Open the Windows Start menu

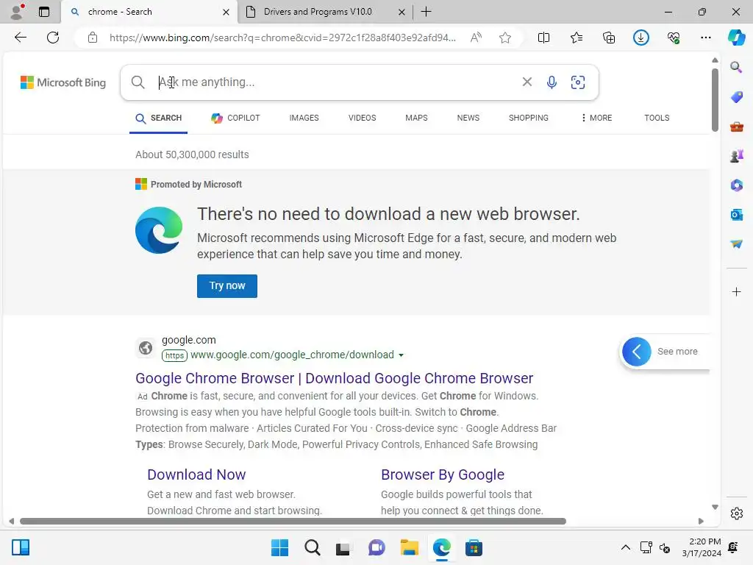click(280, 547)
